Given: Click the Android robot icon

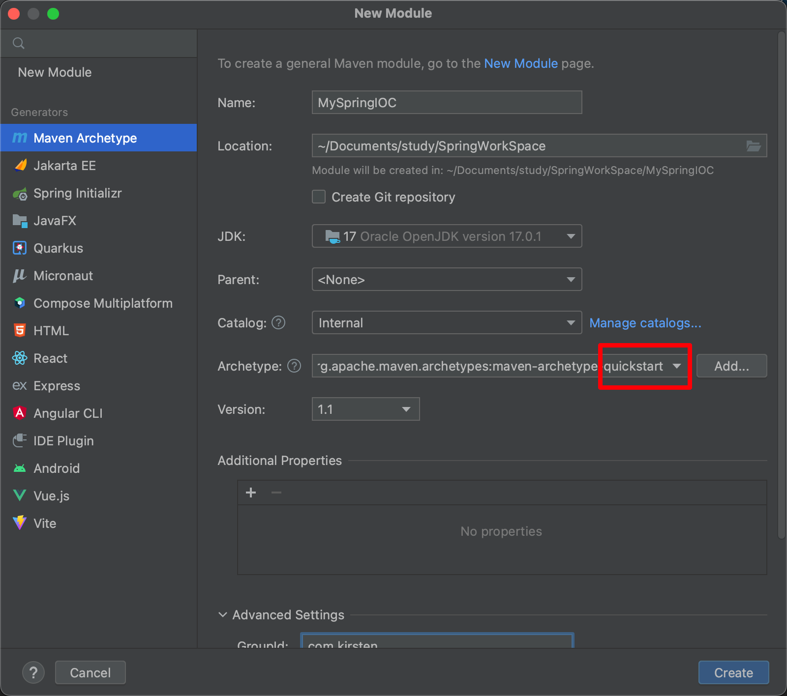Looking at the screenshot, I should coord(20,468).
